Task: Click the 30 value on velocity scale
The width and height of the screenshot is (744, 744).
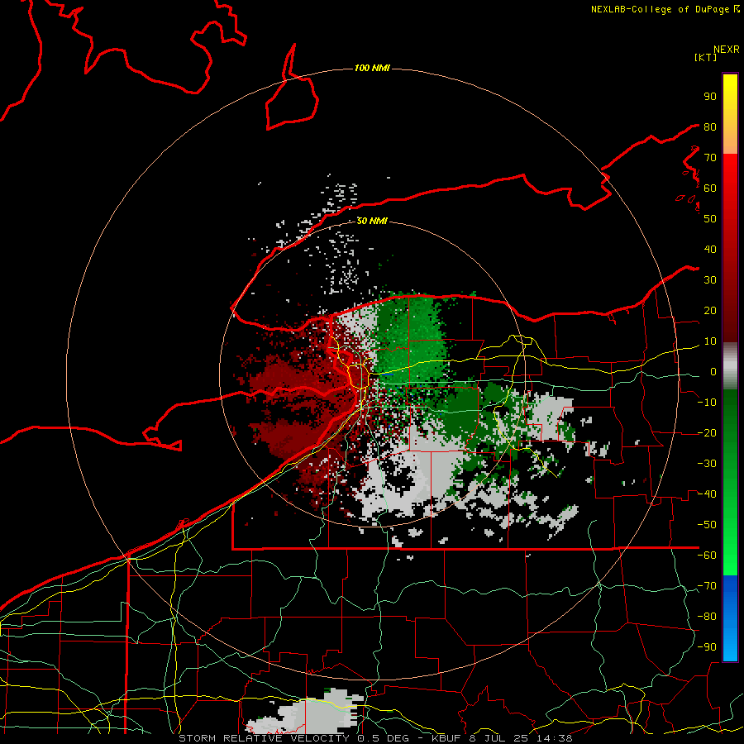Action: pos(710,280)
